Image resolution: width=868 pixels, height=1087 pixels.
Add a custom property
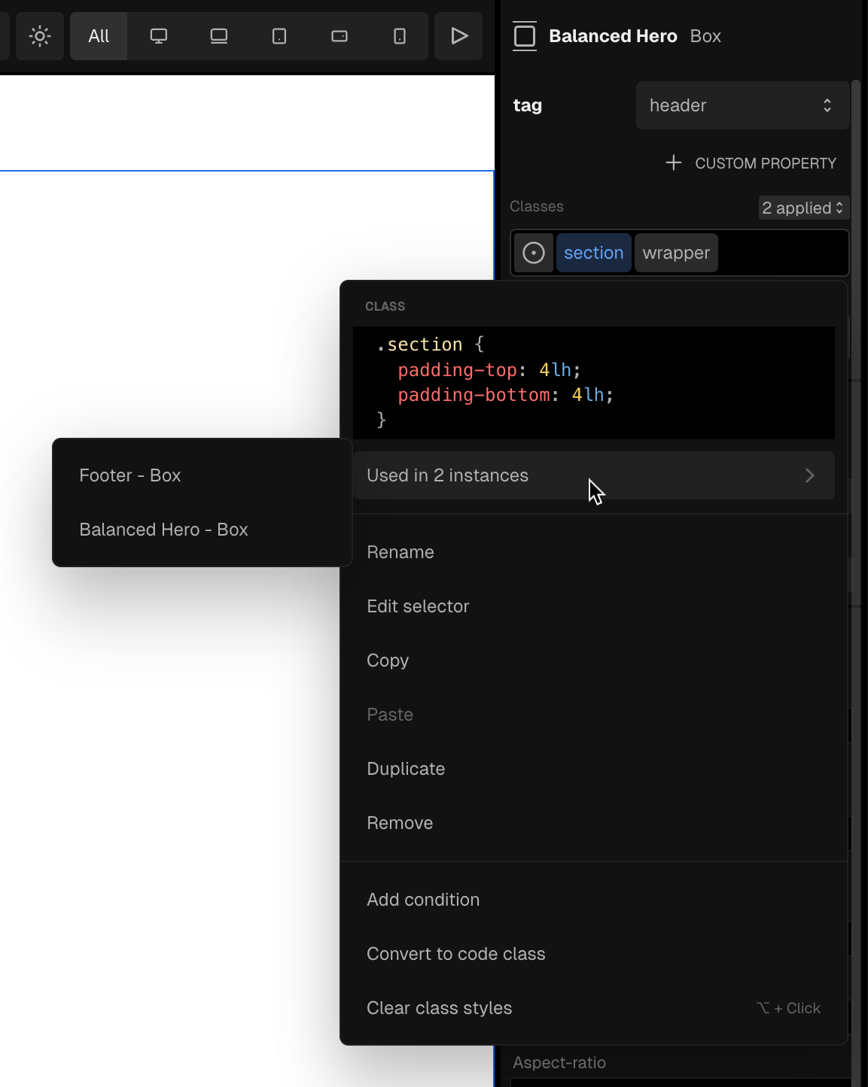pos(751,163)
